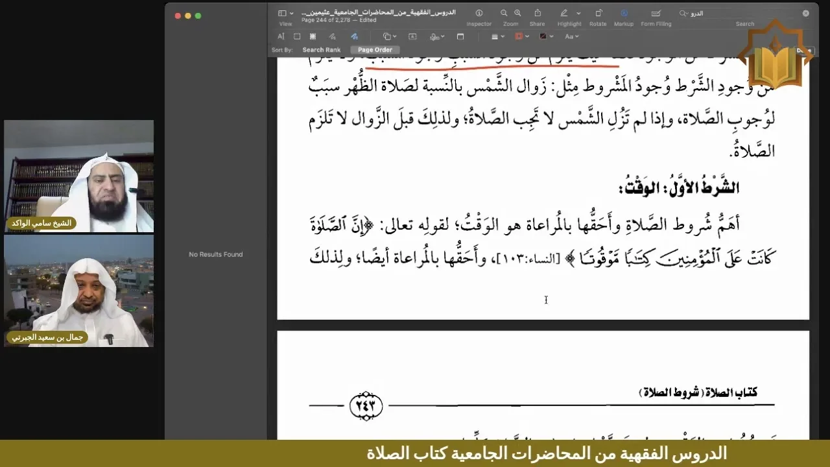Image resolution: width=830 pixels, height=467 pixels.
Task: Open the red Border Color picker
Action: click(522, 36)
